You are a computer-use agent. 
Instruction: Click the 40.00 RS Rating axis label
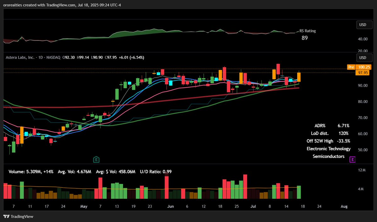tap(363, 39)
